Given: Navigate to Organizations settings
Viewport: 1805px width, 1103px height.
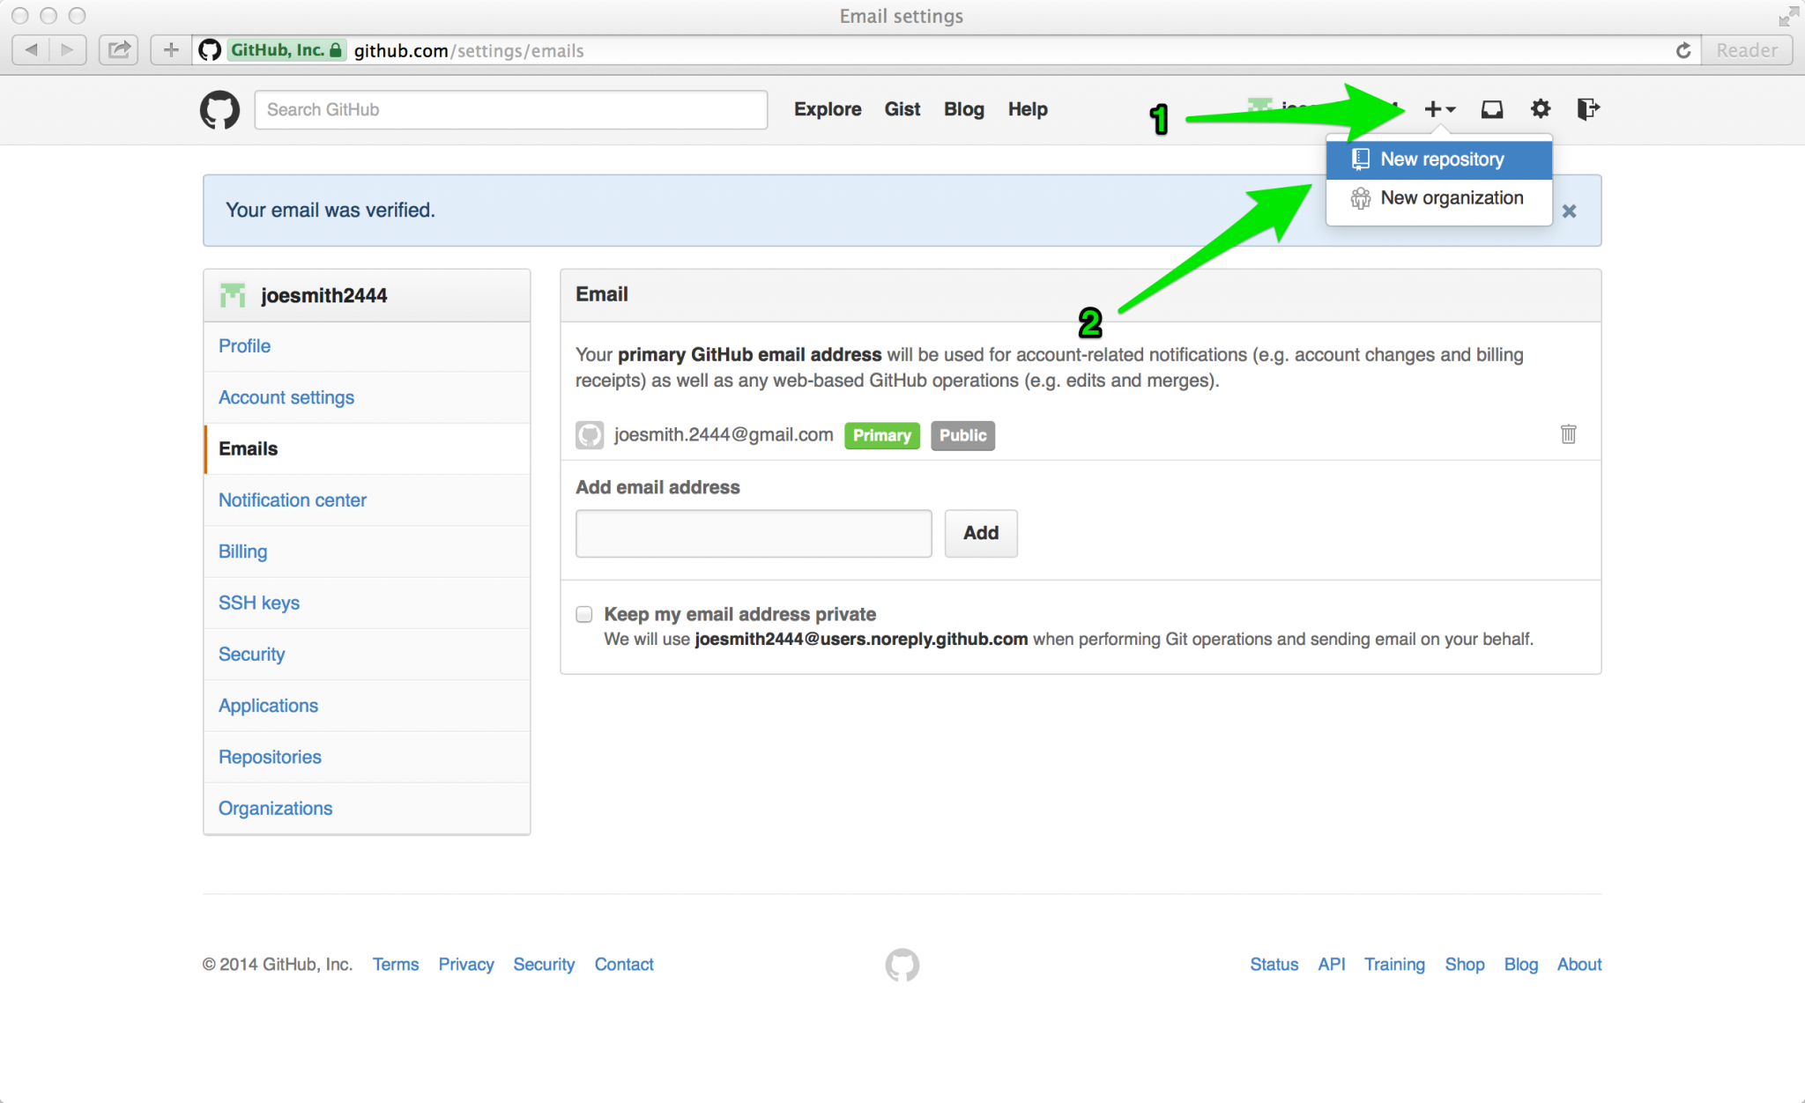Looking at the screenshot, I should [x=275, y=808].
